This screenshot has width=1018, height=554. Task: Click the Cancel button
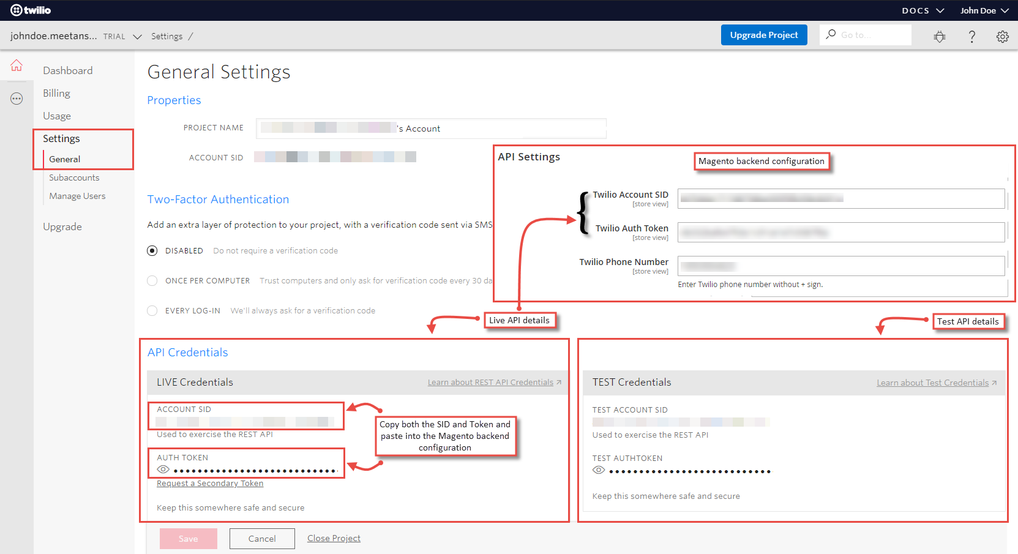[x=262, y=539]
